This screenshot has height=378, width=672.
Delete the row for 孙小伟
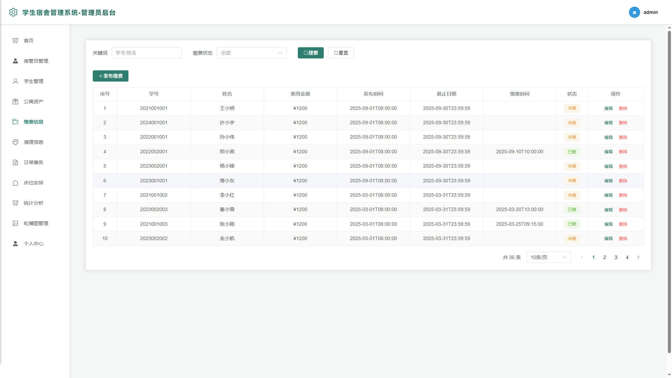point(623,137)
